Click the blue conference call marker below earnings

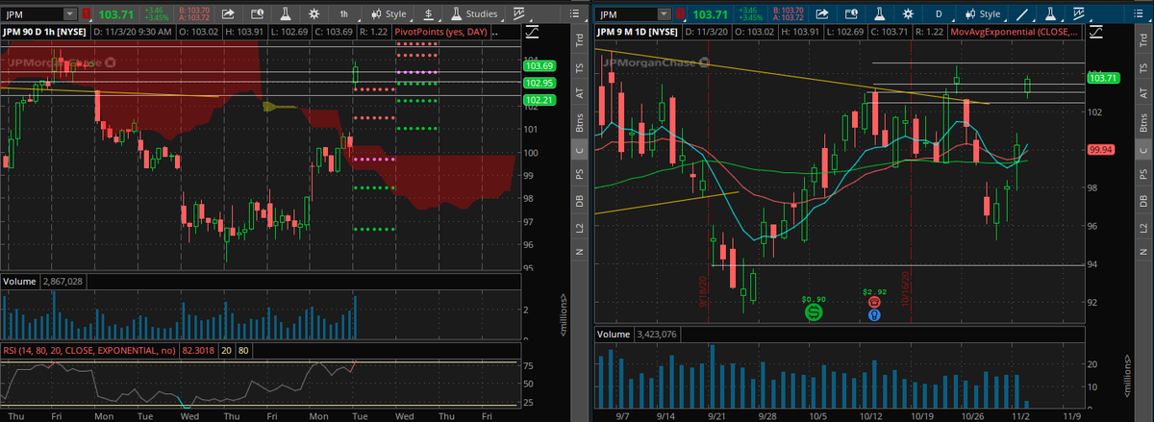[x=874, y=314]
